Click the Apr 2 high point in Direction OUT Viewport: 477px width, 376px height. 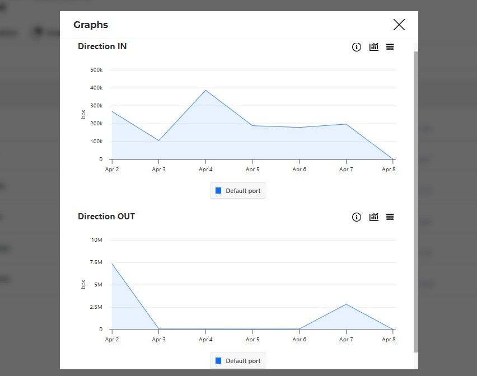[x=113, y=264]
